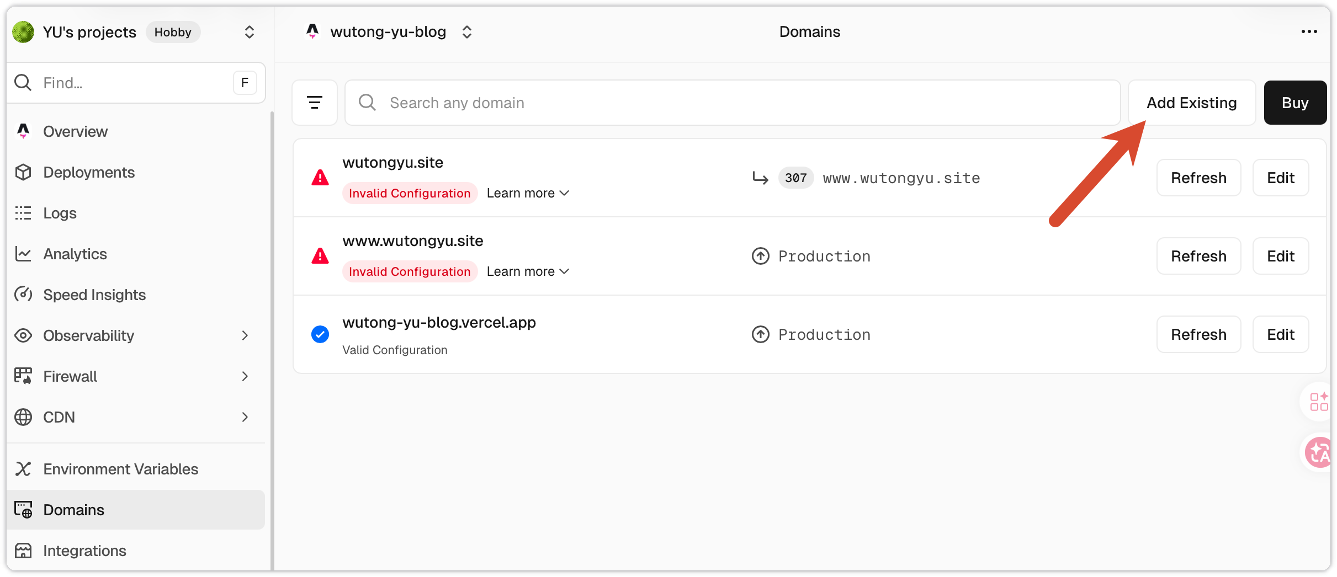Click the Add Existing button

[x=1192, y=103]
